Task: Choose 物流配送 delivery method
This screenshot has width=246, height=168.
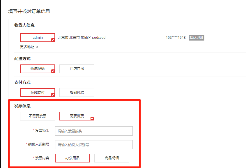Action: pos(38,69)
